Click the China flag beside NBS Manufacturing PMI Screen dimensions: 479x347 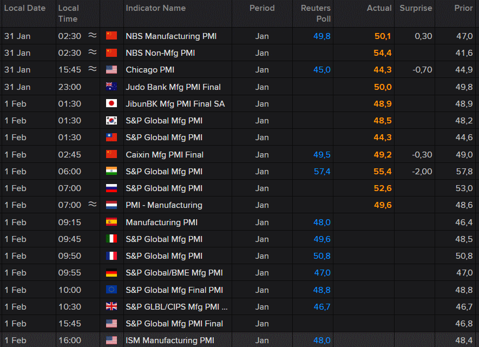tap(111, 36)
